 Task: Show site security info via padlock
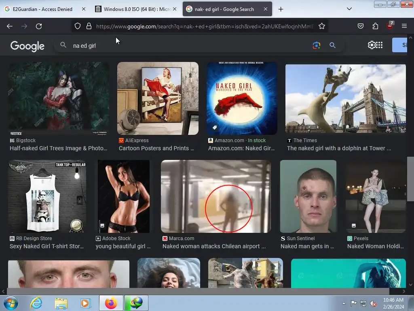(89, 26)
